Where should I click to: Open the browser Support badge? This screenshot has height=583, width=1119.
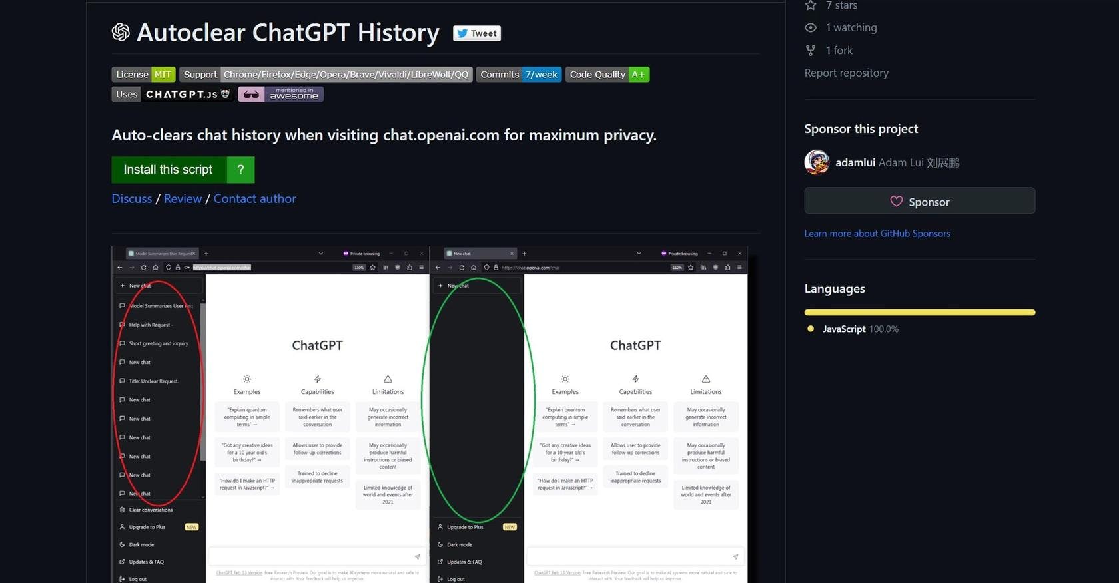click(x=326, y=75)
